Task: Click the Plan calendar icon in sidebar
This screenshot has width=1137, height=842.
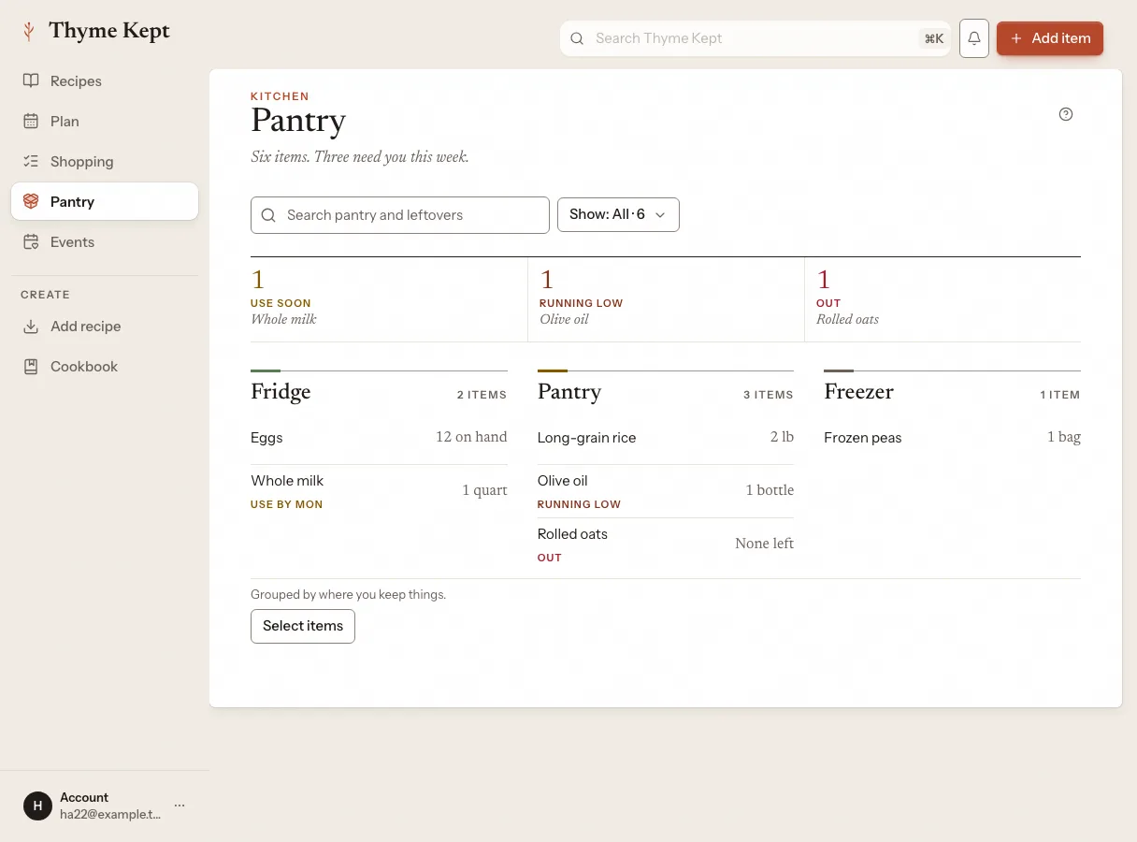Action: click(x=31, y=121)
